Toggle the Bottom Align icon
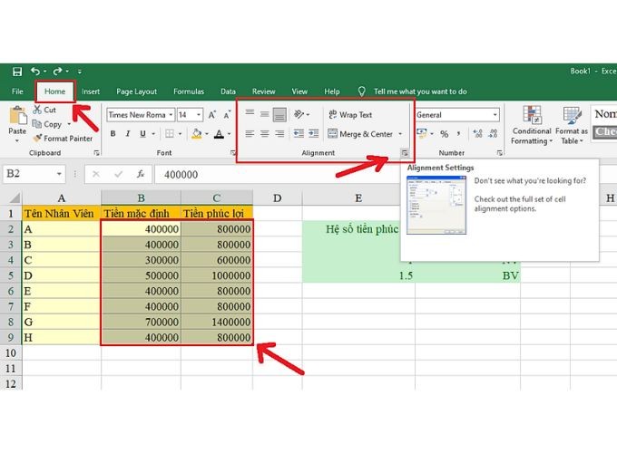The height and width of the screenshot is (453, 617). click(279, 115)
